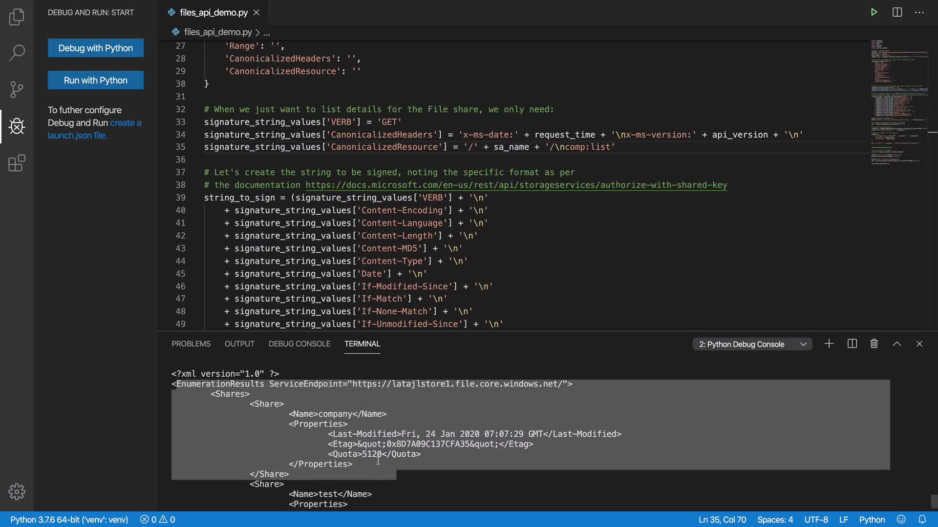Expand the breadcrumb ellipsis after files_api_demo.py

(x=267, y=33)
